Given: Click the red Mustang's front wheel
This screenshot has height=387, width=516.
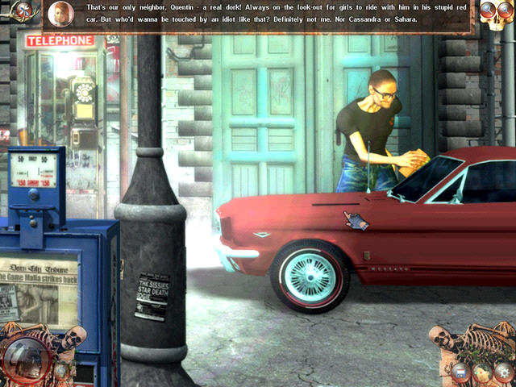Looking at the screenshot, I should (309, 275).
